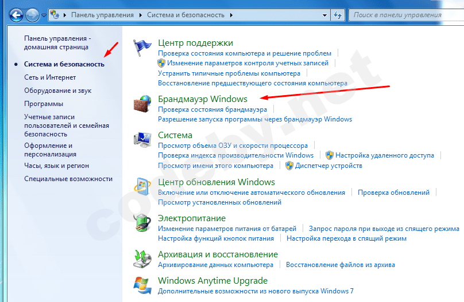The width and height of the screenshot is (464, 302).
Task: Click shield icon beside Изменение параметров контроля
Action: click(x=161, y=63)
